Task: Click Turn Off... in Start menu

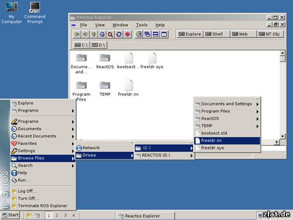Action: pos(43,198)
